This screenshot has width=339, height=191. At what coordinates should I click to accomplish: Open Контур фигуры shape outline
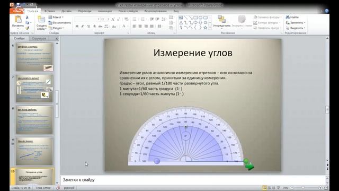[x=266, y=22]
